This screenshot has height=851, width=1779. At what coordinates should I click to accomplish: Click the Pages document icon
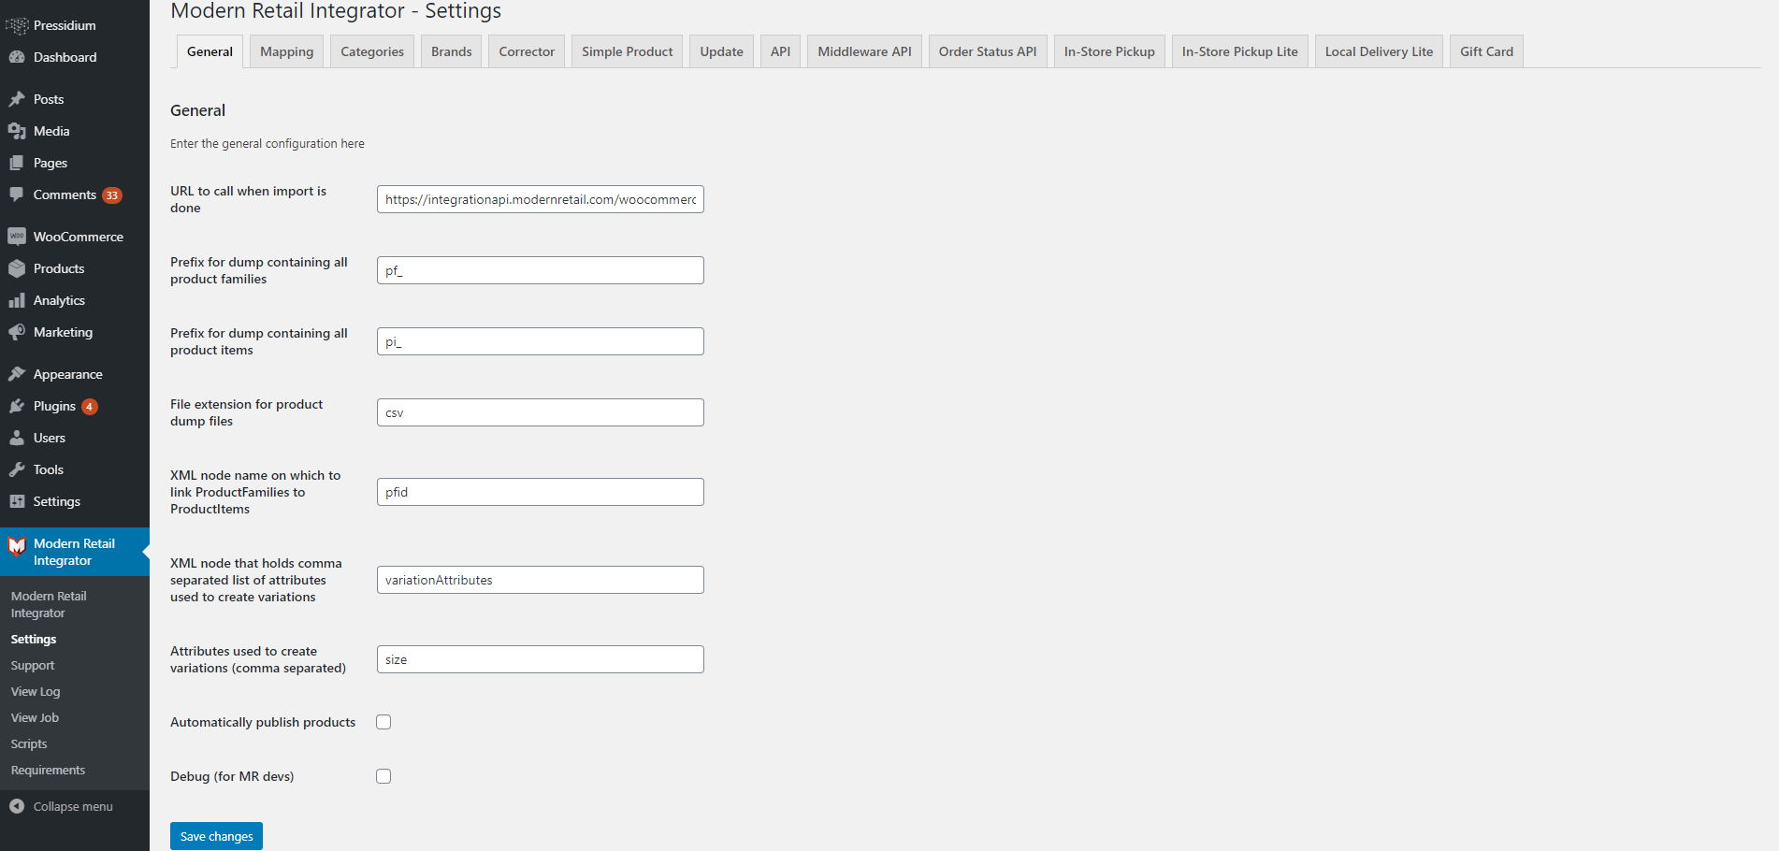tap(17, 163)
